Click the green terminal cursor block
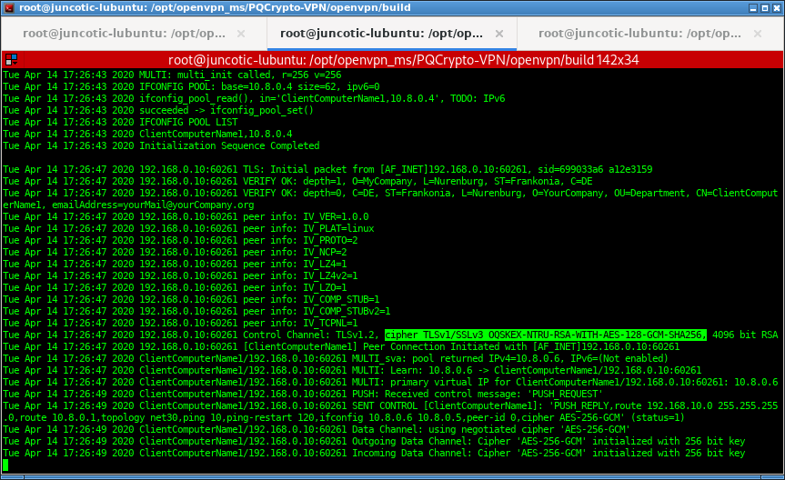This screenshot has height=480, width=785. click(5, 465)
